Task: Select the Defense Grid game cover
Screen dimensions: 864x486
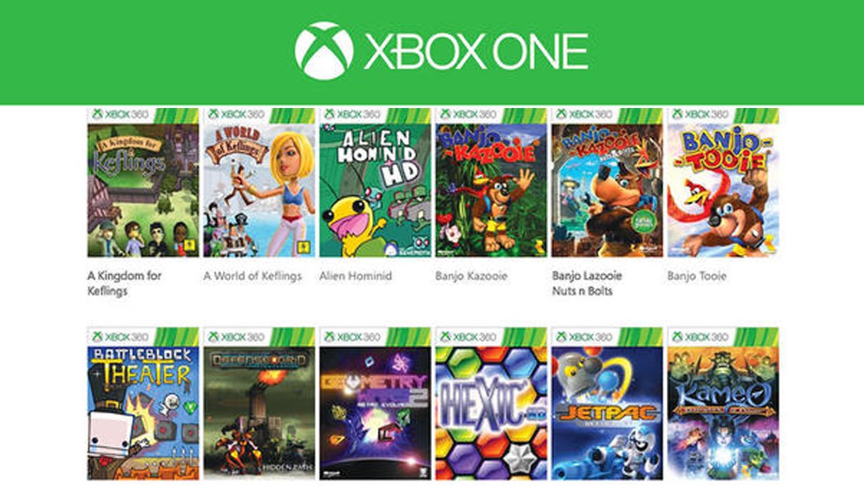Action: [259, 403]
